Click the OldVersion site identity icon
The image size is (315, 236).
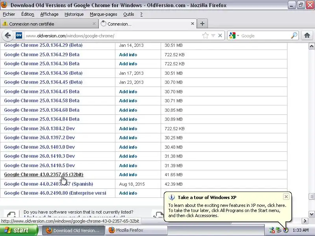tap(19, 35)
